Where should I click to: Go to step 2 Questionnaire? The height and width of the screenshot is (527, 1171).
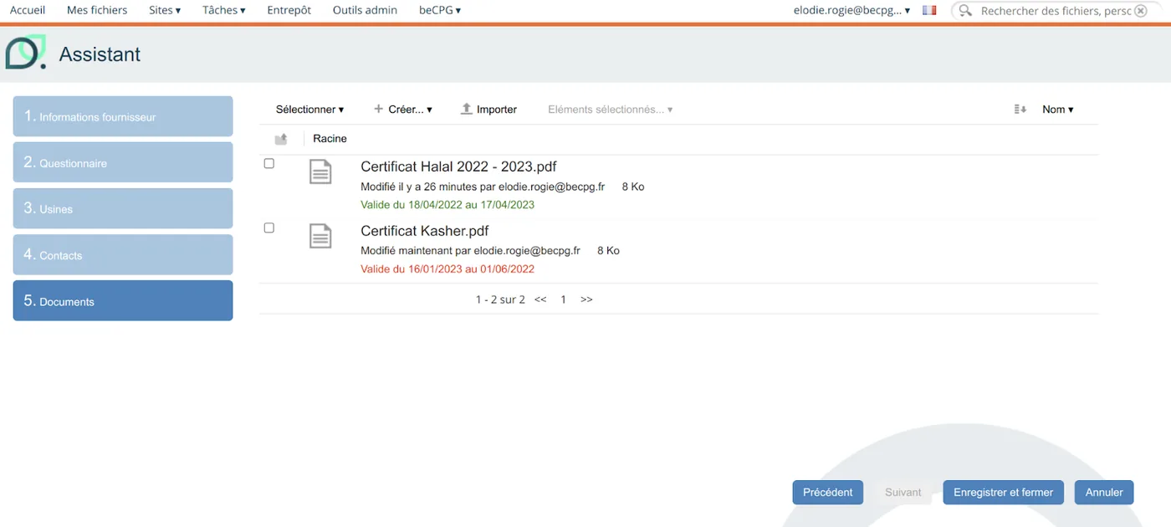click(123, 162)
